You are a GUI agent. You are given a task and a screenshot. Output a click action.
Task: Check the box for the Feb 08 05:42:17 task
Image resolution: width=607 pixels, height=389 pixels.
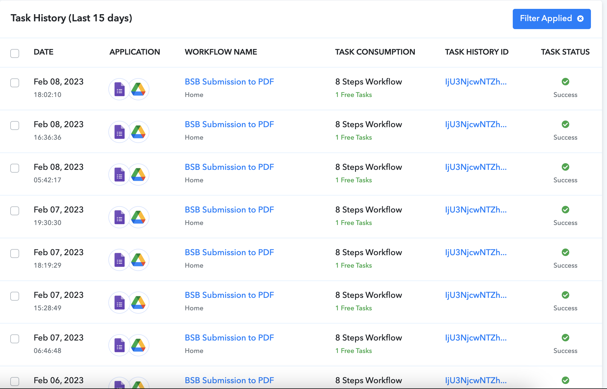[15, 168]
